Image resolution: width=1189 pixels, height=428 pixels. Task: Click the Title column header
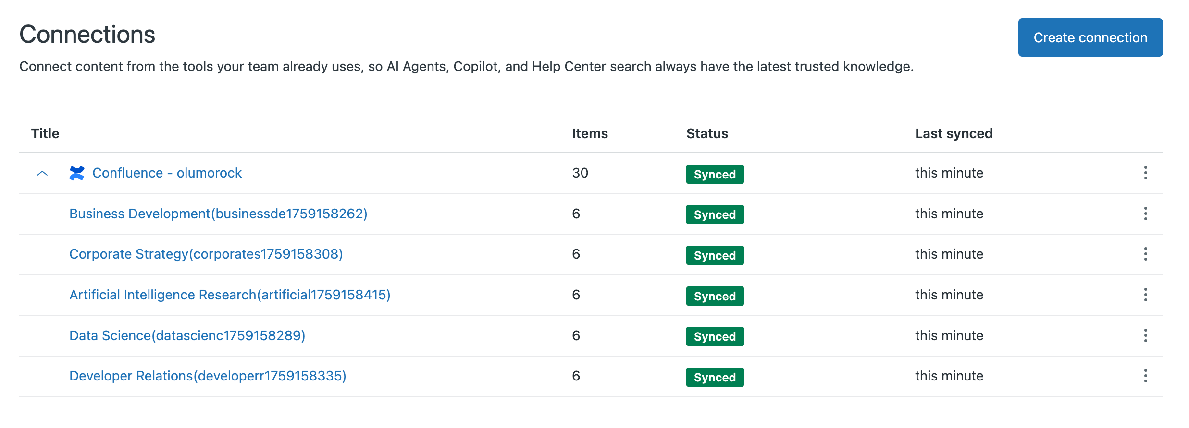click(45, 133)
